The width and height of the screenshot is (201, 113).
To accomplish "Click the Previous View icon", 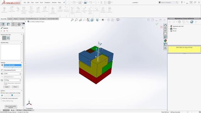I will pos(80,20).
